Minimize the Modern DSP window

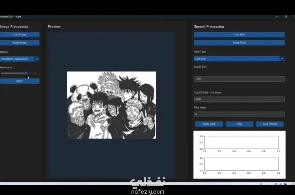tap(277, 17)
